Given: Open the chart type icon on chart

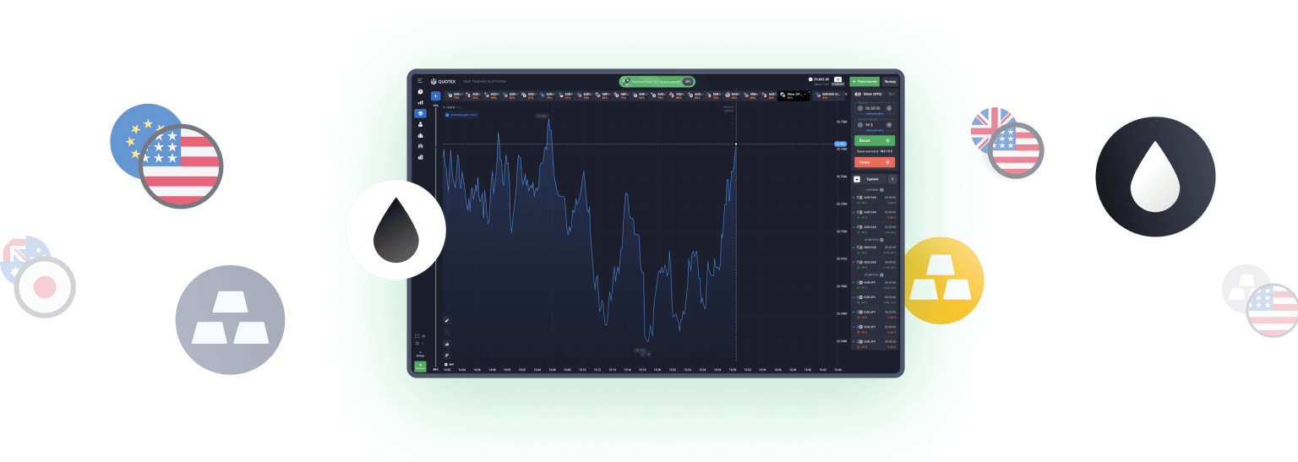Looking at the screenshot, I should tap(447, 344).
